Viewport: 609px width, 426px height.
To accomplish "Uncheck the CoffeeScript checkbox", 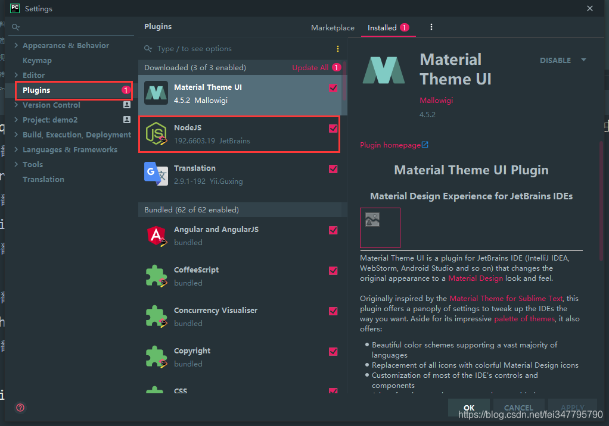I will pos(333,271).
